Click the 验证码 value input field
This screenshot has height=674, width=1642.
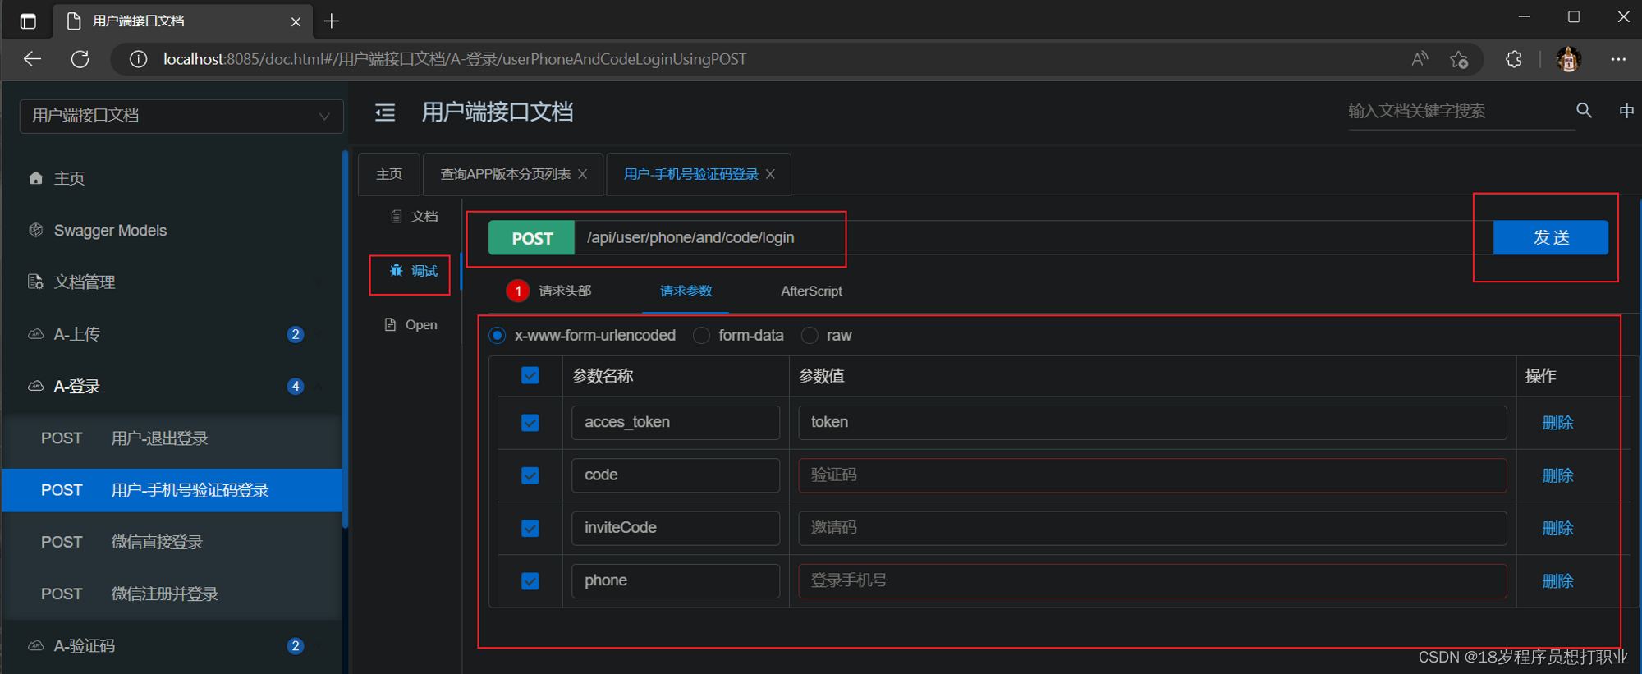pos(1152,475)
